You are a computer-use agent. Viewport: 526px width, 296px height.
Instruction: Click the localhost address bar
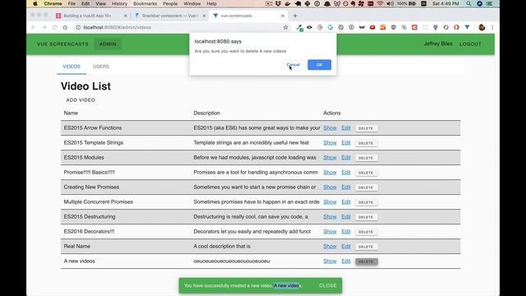click(x=178, y=27)
